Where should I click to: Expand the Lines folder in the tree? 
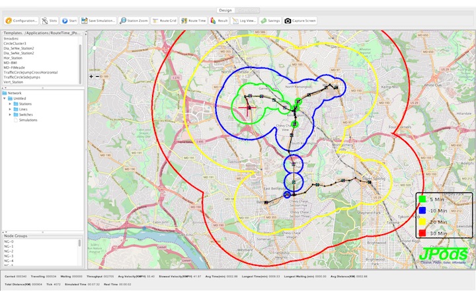pyautogui.click(x=10, y=109)
